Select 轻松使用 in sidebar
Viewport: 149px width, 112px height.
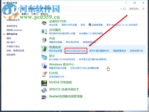pos(11,55)
